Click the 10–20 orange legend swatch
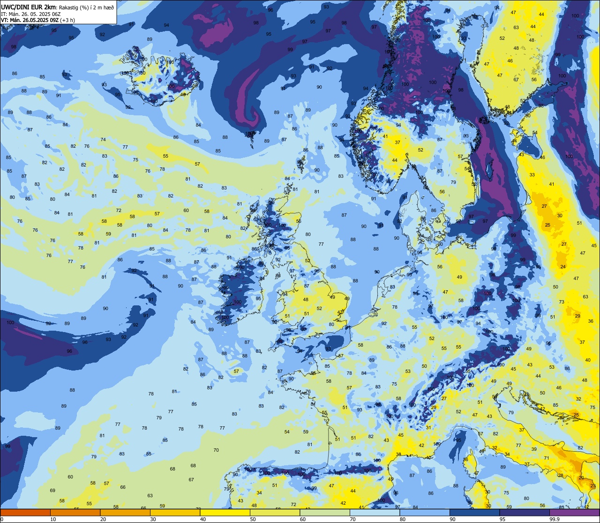This screenshot has width=600, height=523. coord(75,513)
